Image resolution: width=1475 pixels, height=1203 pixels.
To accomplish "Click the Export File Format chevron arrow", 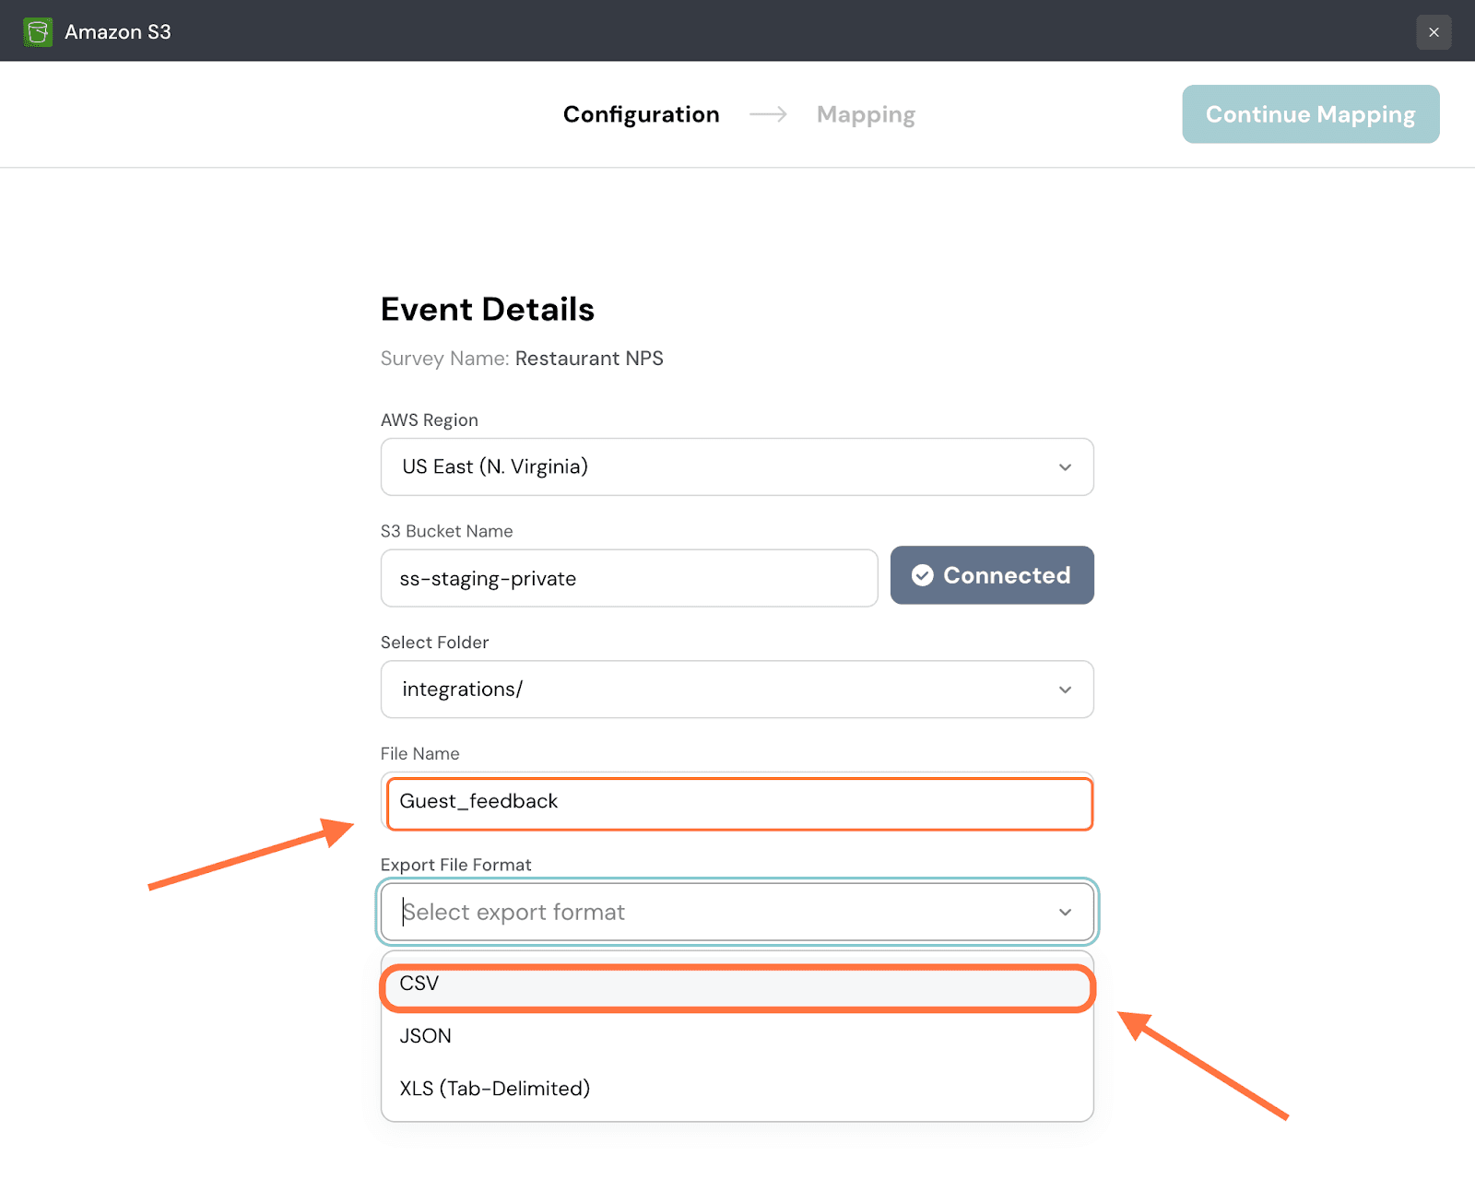I will click(x=1065, y=913).
